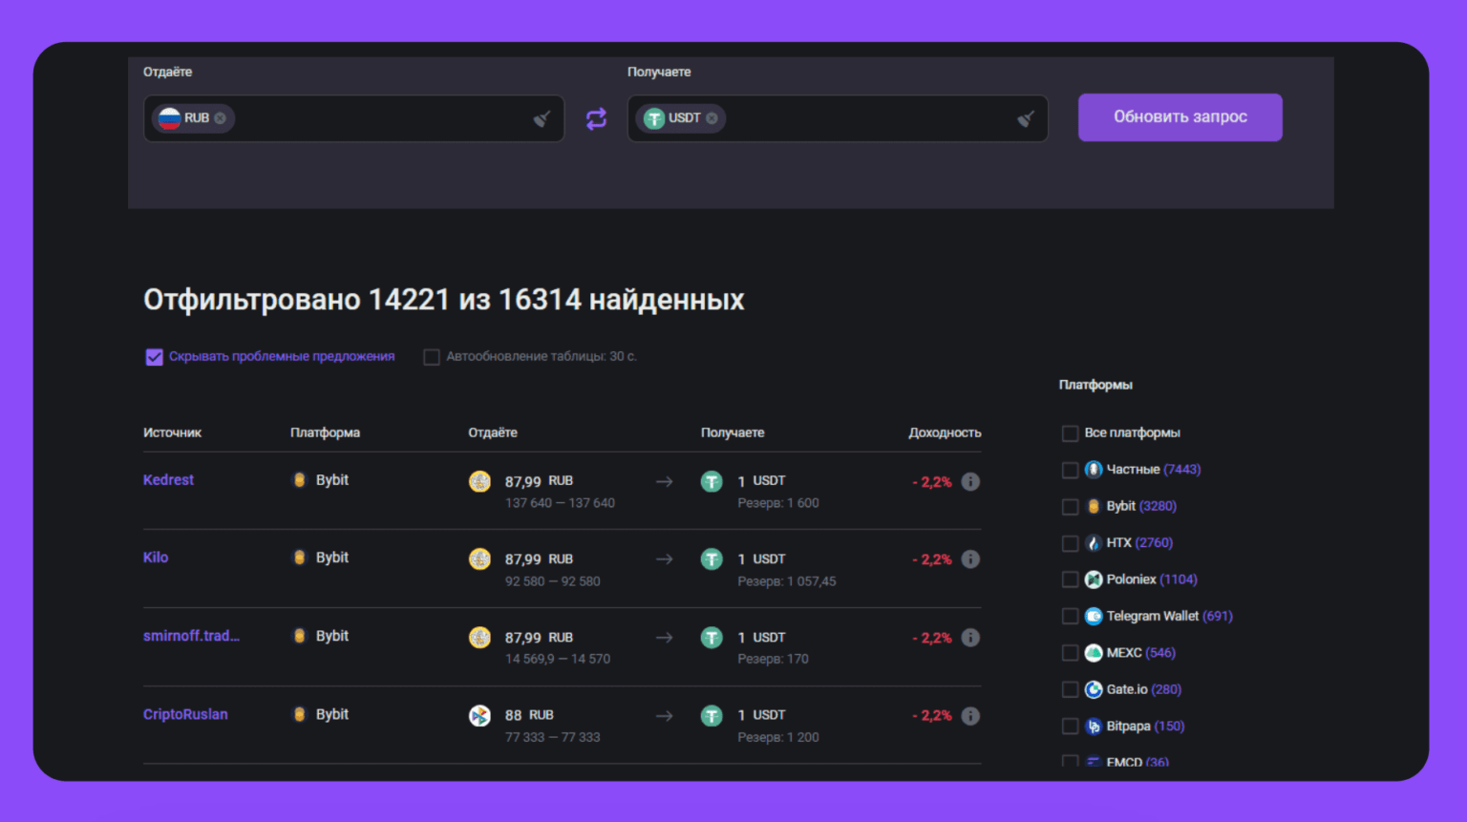Remove the RUB currency tag

[x=221, y=118]
